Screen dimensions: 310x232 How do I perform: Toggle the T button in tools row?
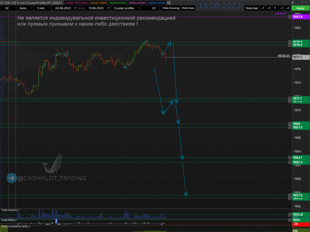click(275, 8)
